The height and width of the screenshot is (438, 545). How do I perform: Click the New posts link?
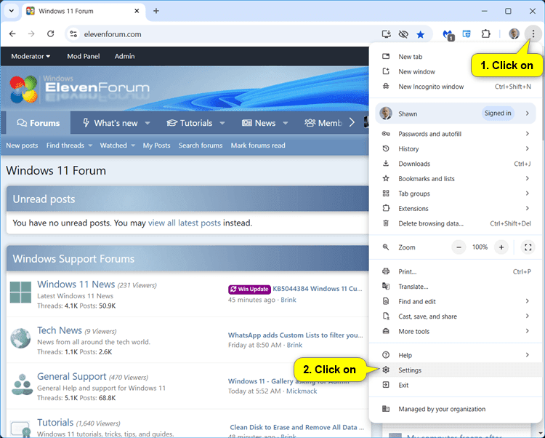tap(22, 146)
